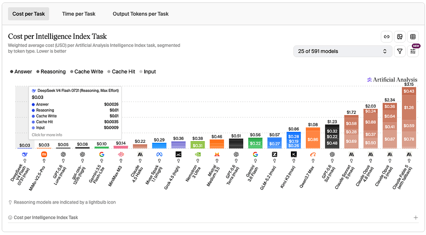Click the Mistral logo for Mistral Medium 3.5
The height and width of the screenshot is (235, 426).
pos(217,154)
